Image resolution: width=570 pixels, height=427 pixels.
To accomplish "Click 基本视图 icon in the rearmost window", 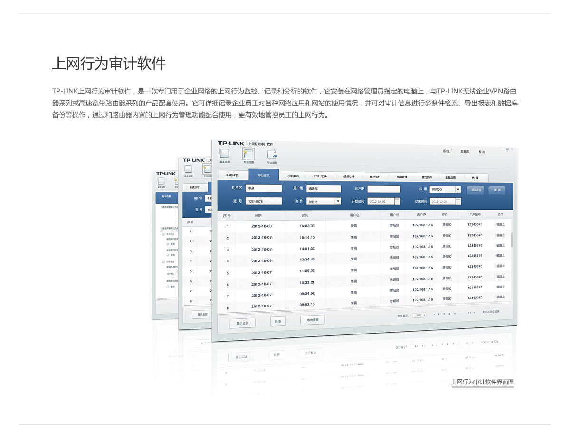I will [161, 181].
